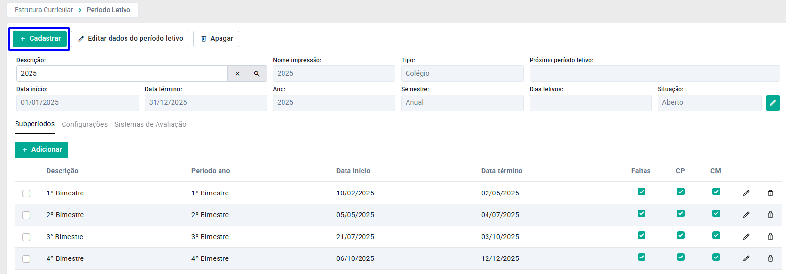Click the Descrição column header
Image resolution: width=786 pixels, height=274 pixels.
[x=63, y=171]
